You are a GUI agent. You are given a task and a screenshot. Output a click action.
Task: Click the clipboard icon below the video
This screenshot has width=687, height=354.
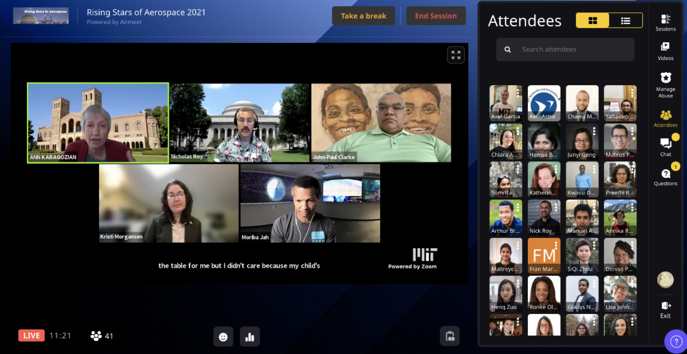click(x=449, y=336)
